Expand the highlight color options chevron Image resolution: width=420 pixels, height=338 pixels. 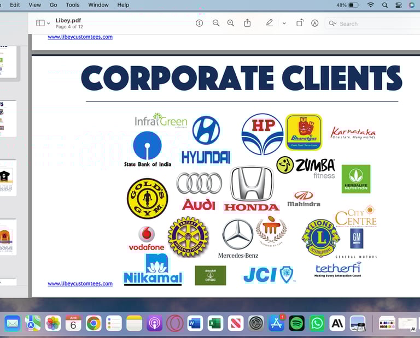284,23
